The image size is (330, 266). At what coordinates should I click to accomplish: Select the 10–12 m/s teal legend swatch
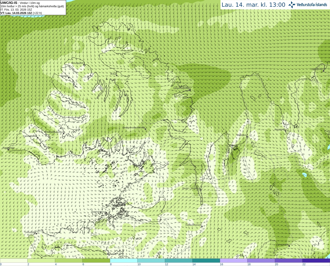(151, 261)
